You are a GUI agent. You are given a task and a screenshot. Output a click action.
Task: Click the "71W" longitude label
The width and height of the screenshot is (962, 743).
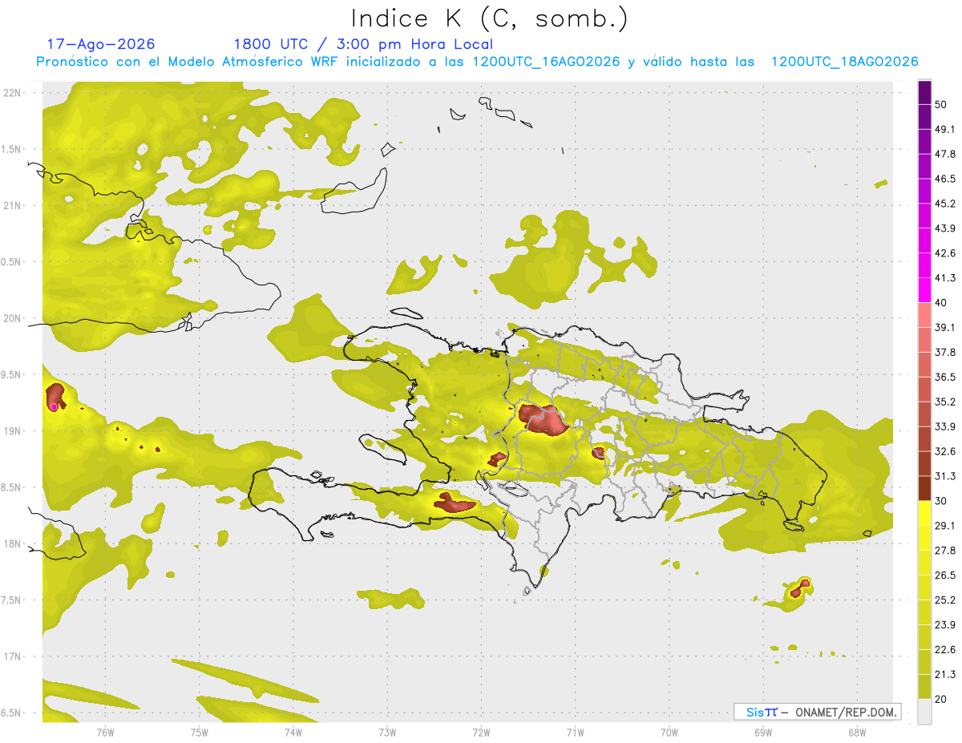(x=575, y=732)
